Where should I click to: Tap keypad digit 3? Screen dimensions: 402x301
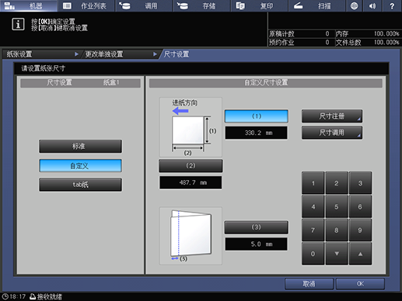(x=360, y=183)
